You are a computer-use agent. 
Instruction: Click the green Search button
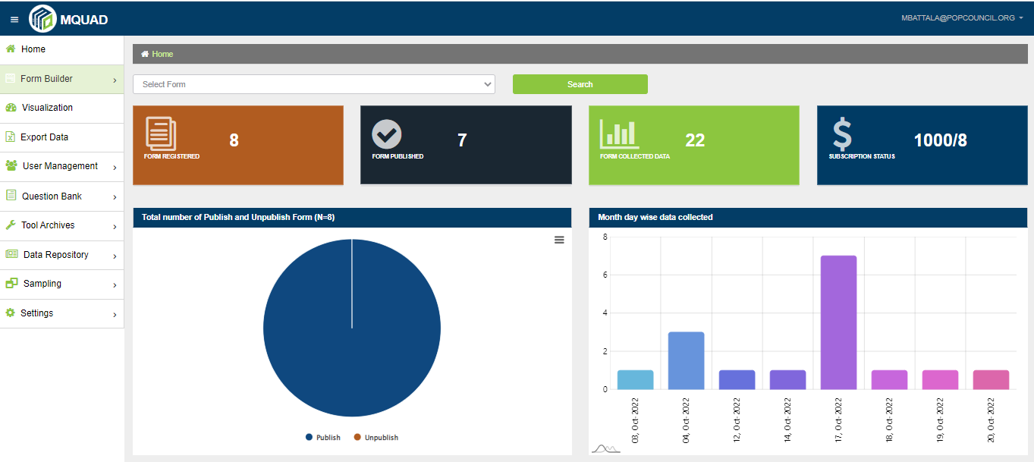[x=580, y=84]
